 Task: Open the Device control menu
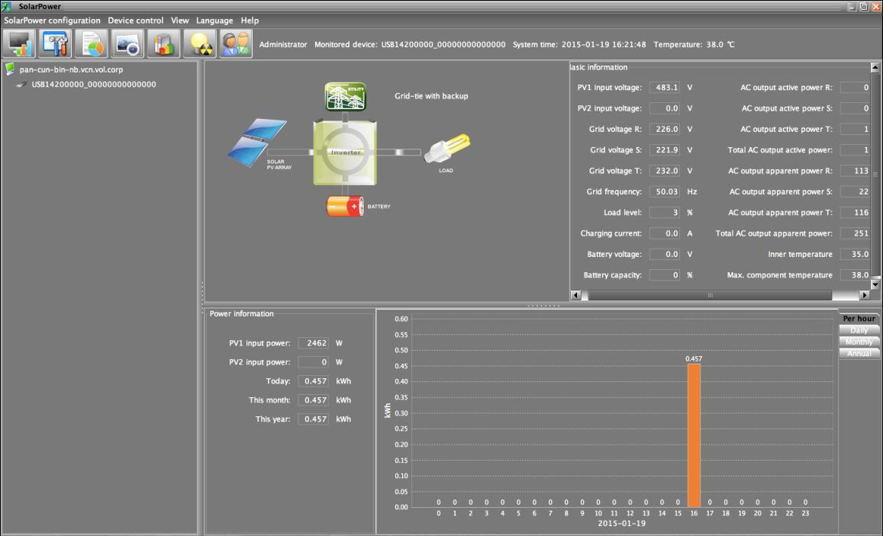click(x=135, y=21)
